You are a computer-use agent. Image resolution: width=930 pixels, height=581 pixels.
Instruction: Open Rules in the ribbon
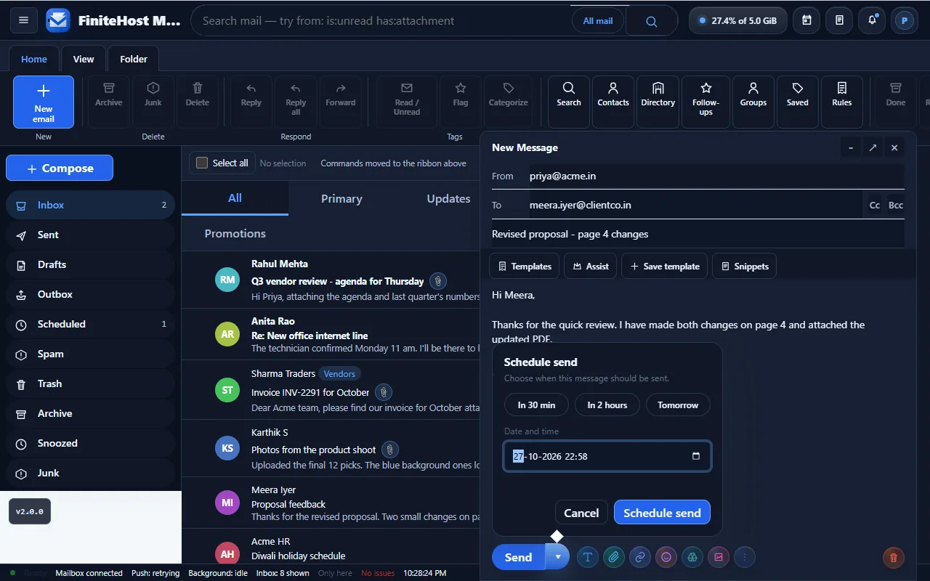842,102
